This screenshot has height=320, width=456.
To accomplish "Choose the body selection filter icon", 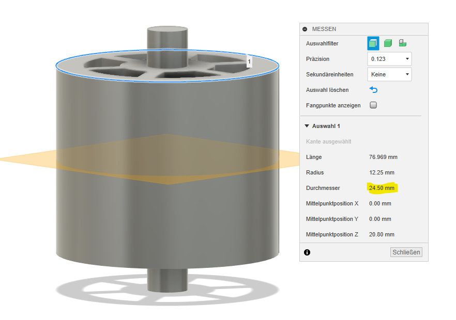I will [388, 43].
